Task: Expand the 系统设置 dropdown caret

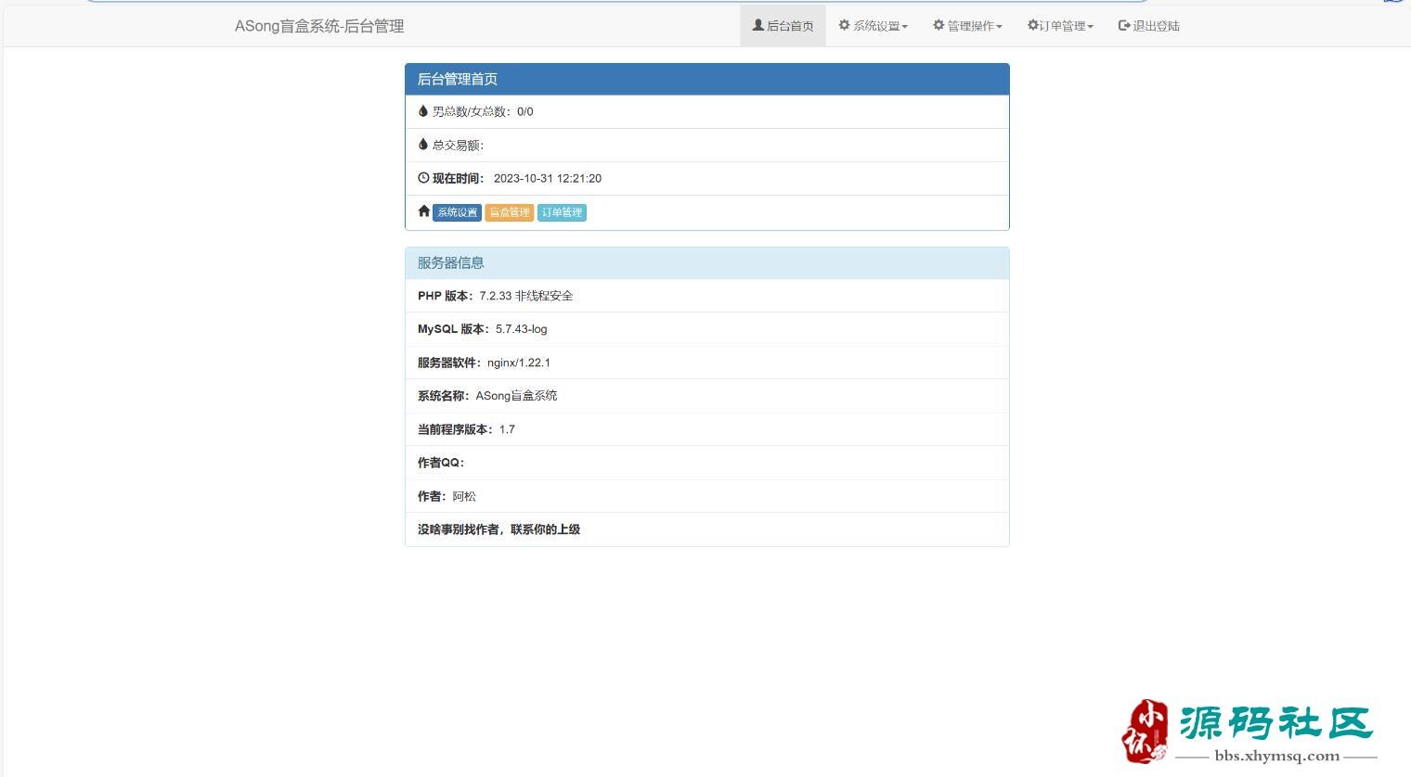Action: tap(905, 27)
